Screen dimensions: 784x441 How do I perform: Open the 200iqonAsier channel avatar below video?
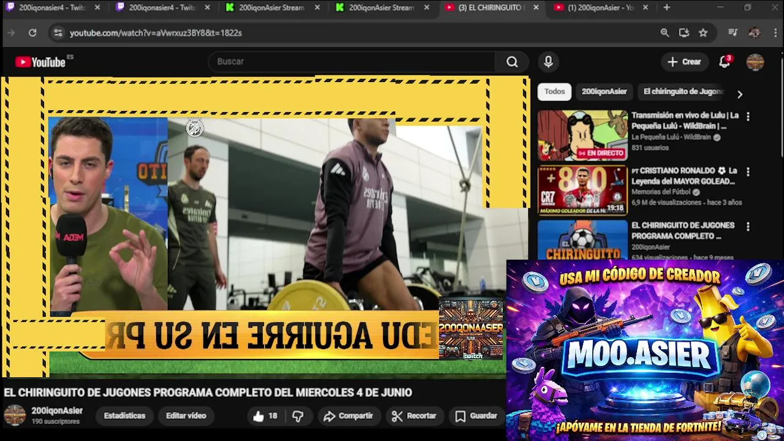[x=15, y=415]
